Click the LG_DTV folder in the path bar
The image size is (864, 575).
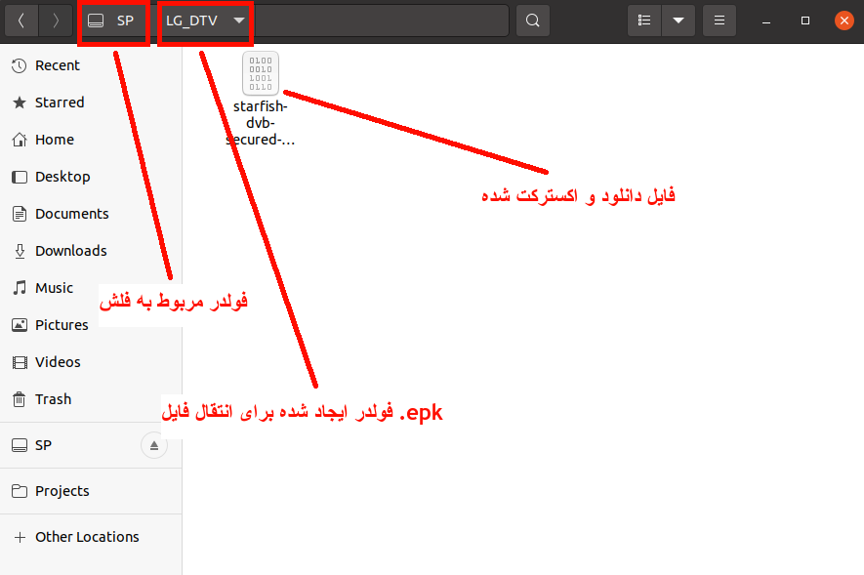191,21
